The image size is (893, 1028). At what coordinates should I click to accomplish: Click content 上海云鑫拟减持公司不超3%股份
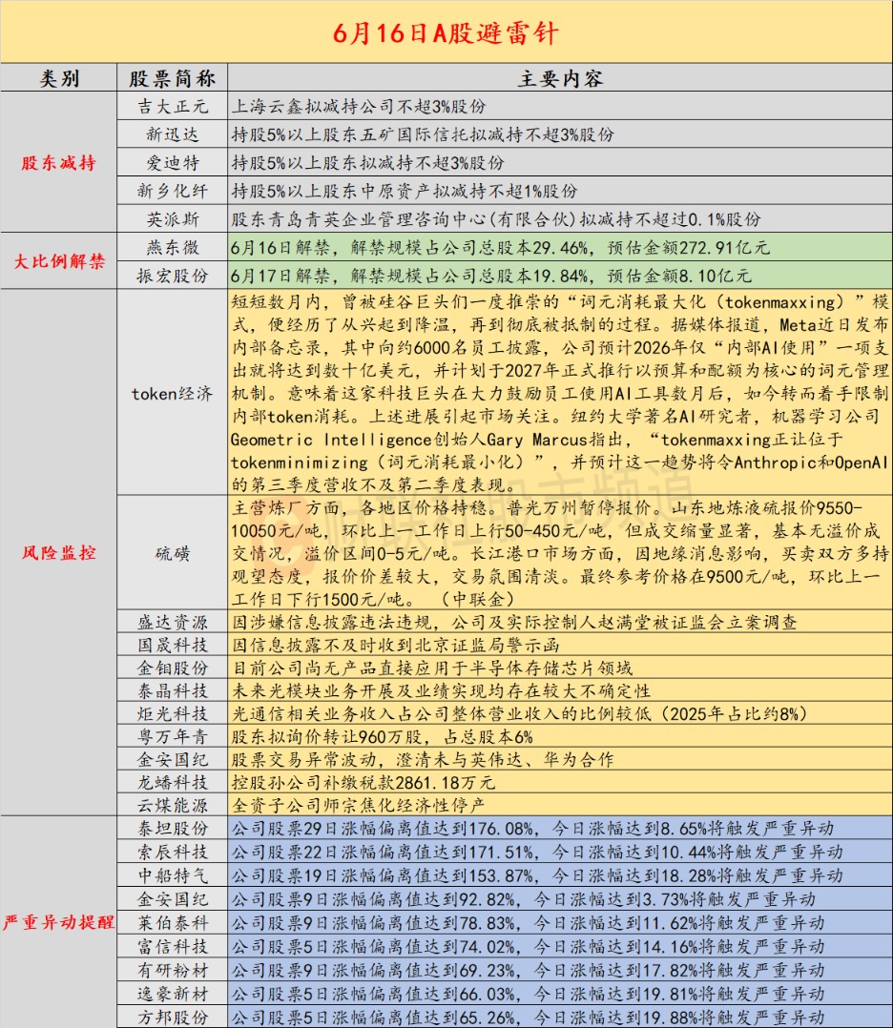pyautogui.click(x=359, y=106)
